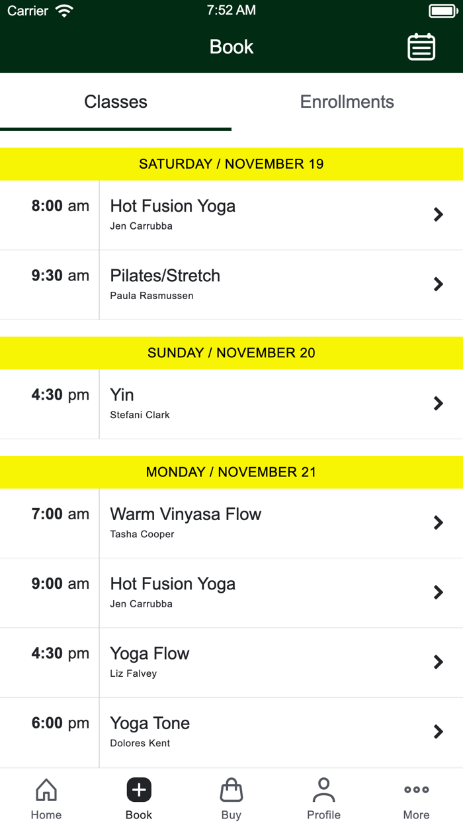The width and height of the screenshot is (463, 823).
Task: Tap the Wi-Fi indicator in the status bar
Action: [x=63, y=10]
